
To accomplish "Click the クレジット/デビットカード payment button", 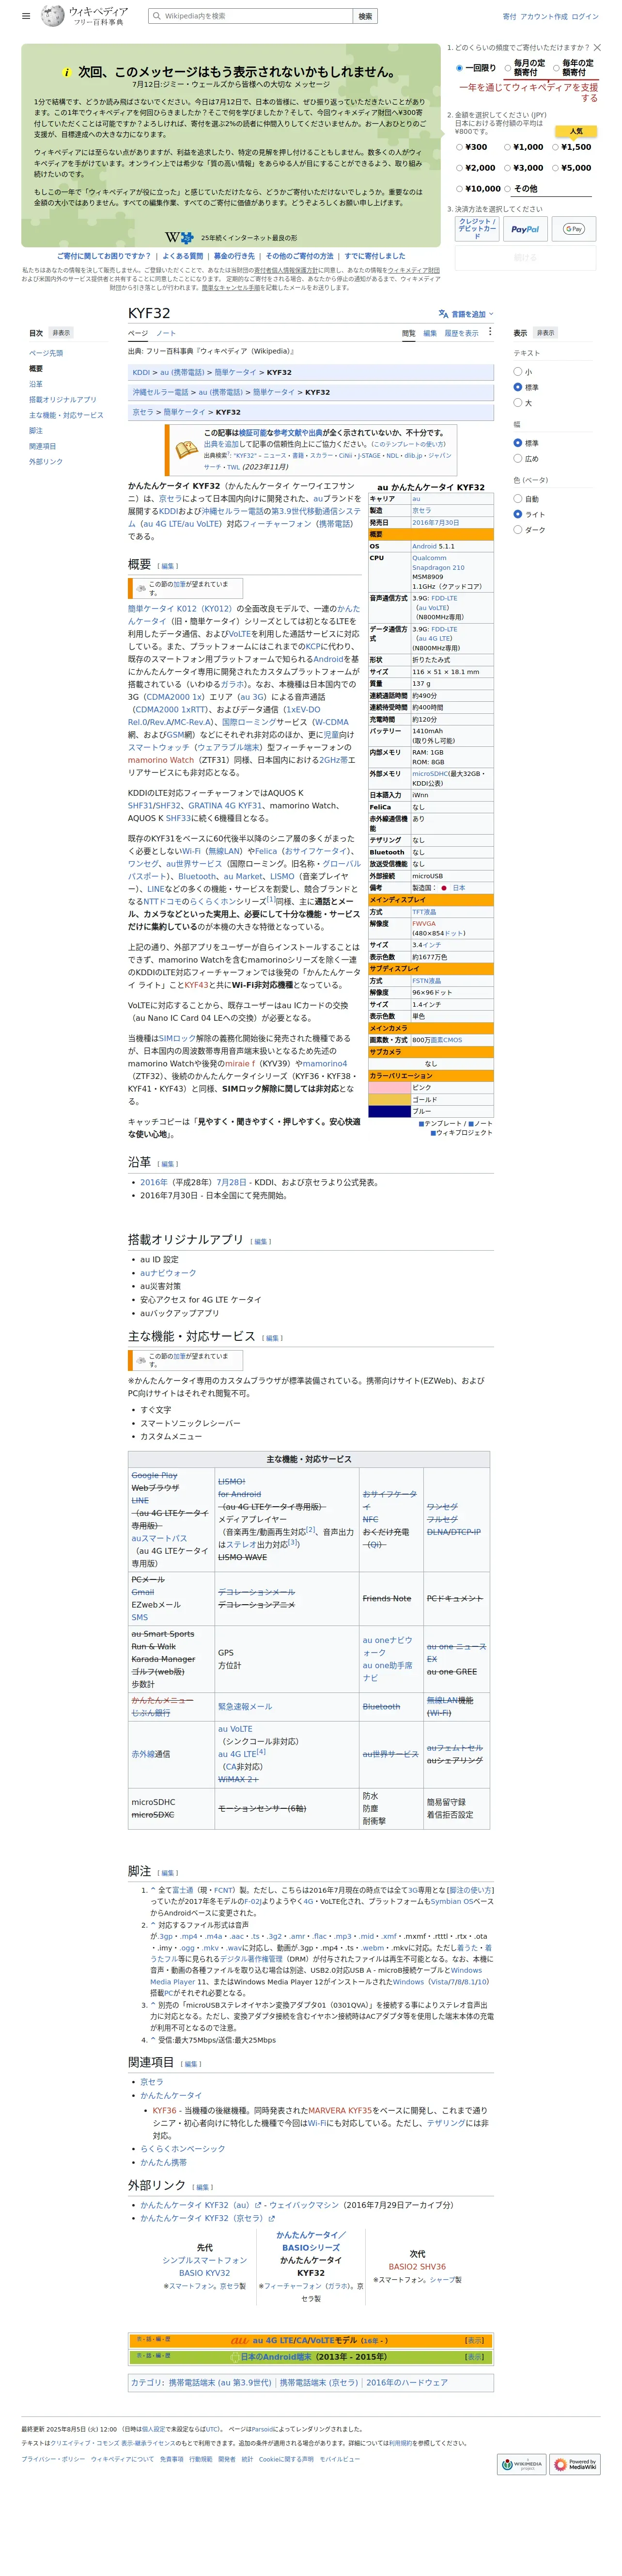I will coord(477,229).
